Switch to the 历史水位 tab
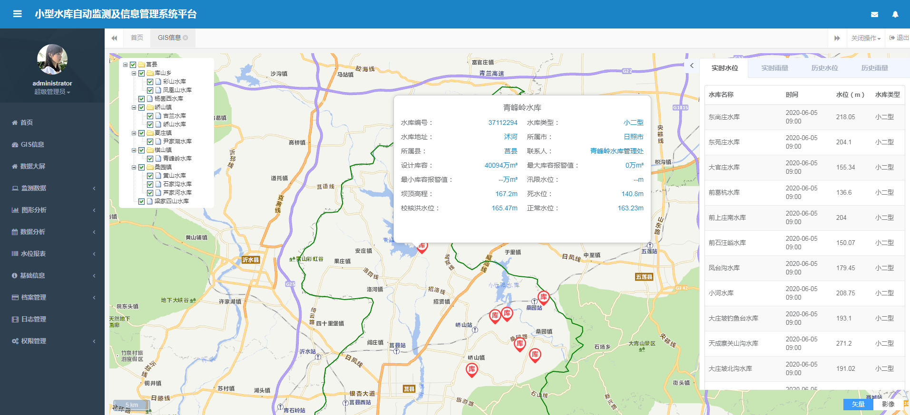 (x=824, y=68)
